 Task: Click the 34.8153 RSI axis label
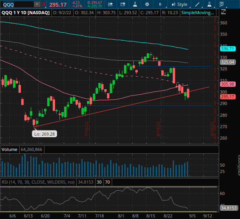point(229,208)
